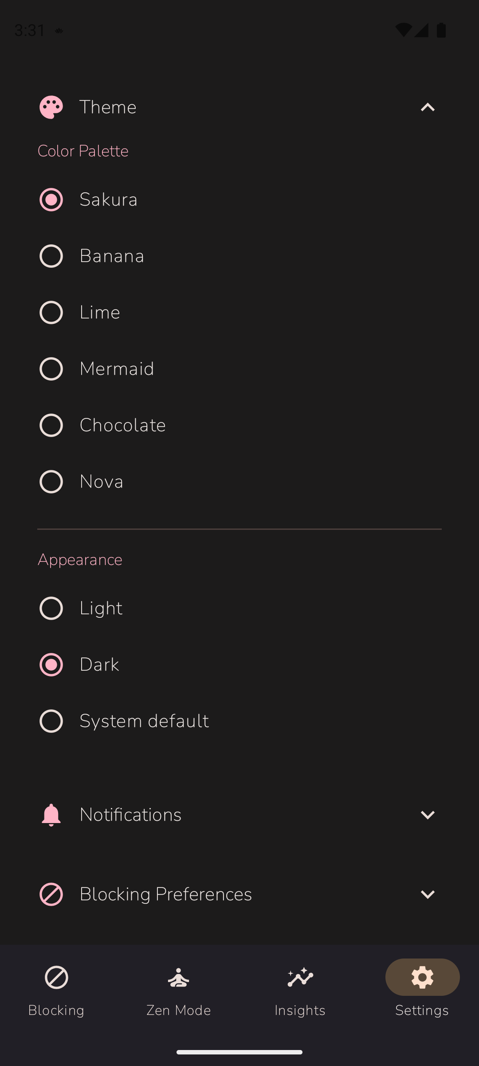Click the Theme palette icon
479x1066 pixels.
click(x=51, y=107)
